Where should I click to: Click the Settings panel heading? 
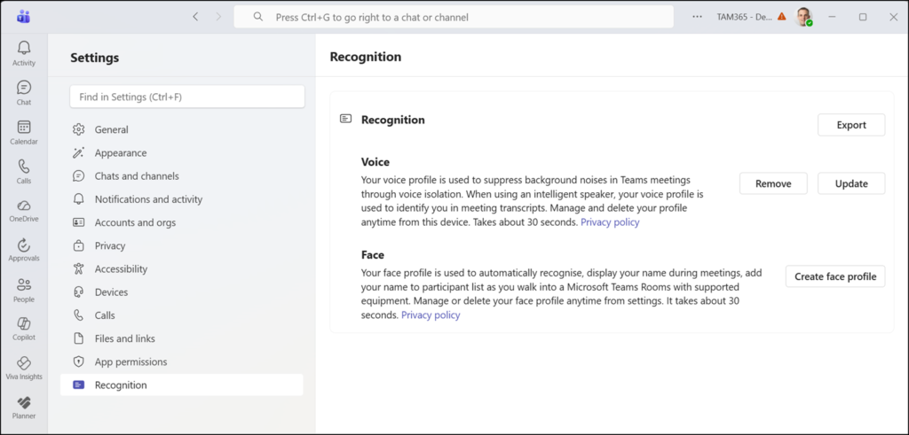click(94, 58)
